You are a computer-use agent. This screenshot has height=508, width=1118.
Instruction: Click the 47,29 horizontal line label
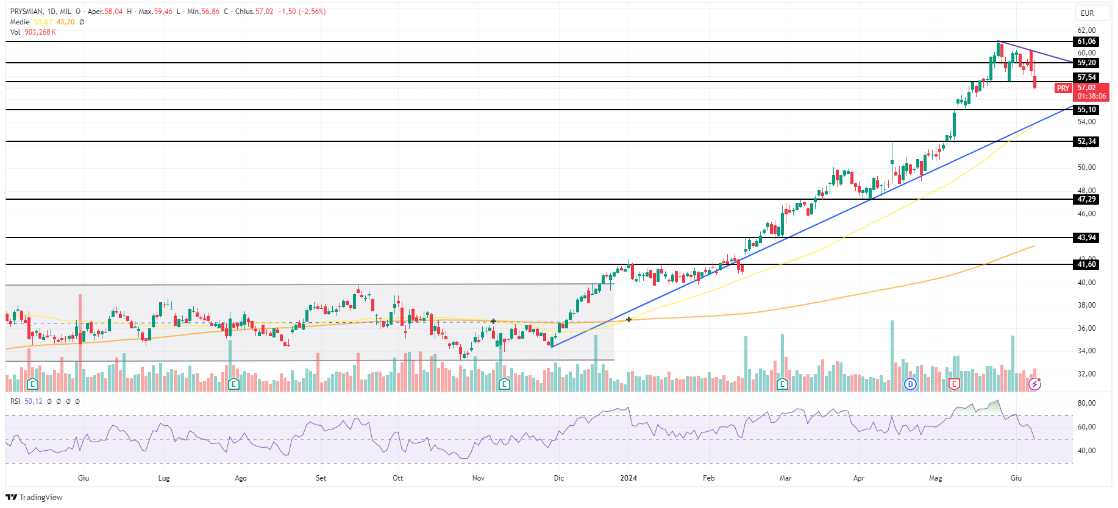[1086, 199]
